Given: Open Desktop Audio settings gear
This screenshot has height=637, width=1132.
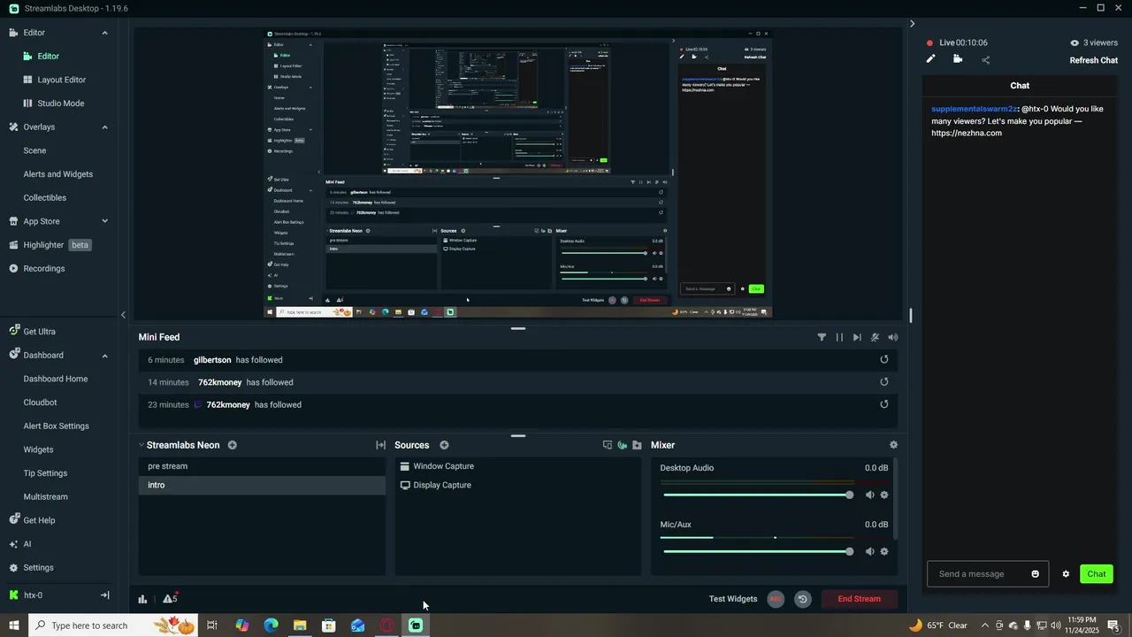Looking at the screenshot, I should (x=883, y=495).
